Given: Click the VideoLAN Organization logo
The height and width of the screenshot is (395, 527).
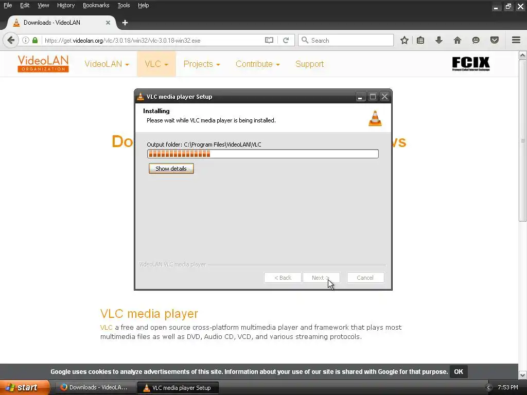Looking at the screenshot, I should click(43, 64).
